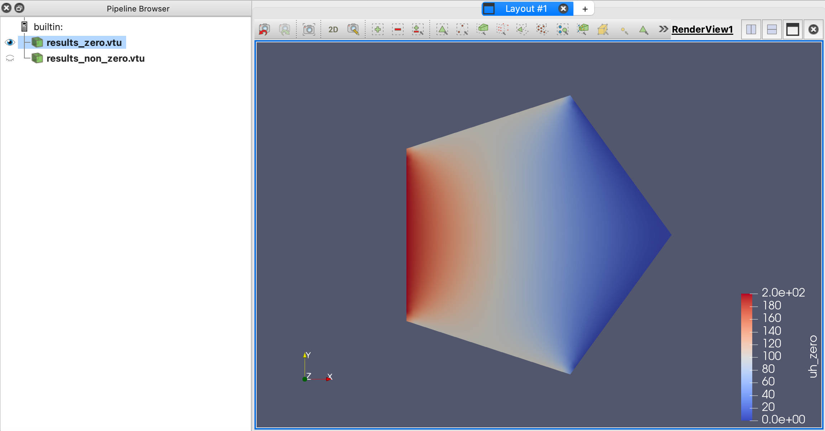Image resolution: width=825 pixels, height=431 pixels.
Task: Activate hover points on tool
Action: (624, 30)
